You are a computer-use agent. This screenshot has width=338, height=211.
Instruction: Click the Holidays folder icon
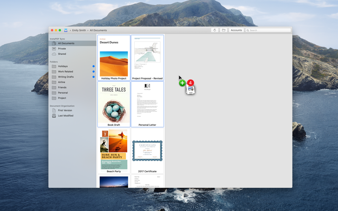click(x=54, y=66)
